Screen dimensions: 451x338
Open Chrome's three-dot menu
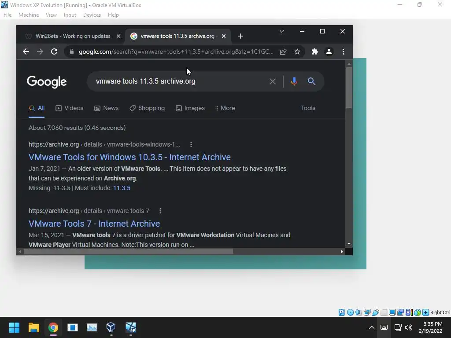(x=343, y=51)
